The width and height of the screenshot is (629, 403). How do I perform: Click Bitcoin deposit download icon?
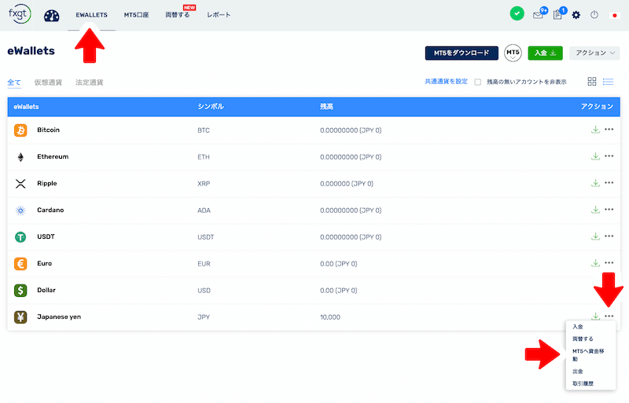click(x=595, y=130)
